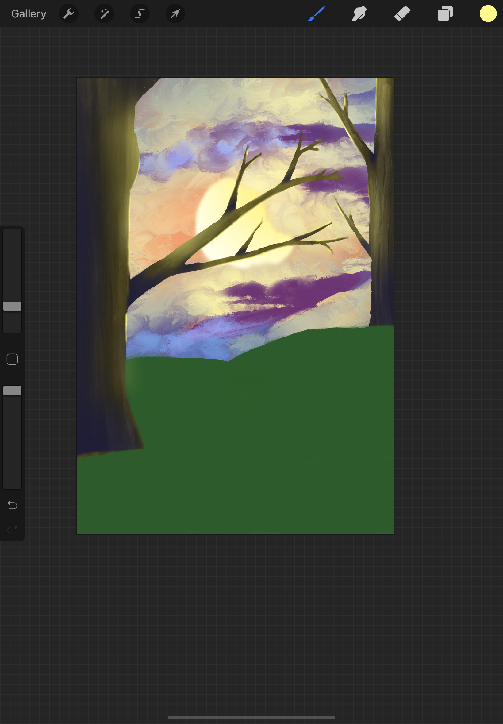Redo the undone stroke
The image size is (503, 724).
[12, 528]
